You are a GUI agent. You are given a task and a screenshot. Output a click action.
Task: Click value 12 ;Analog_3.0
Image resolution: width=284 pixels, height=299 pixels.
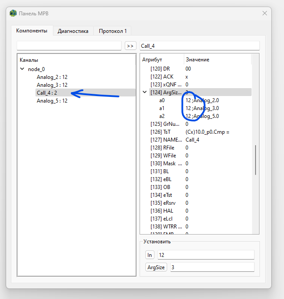202,108
